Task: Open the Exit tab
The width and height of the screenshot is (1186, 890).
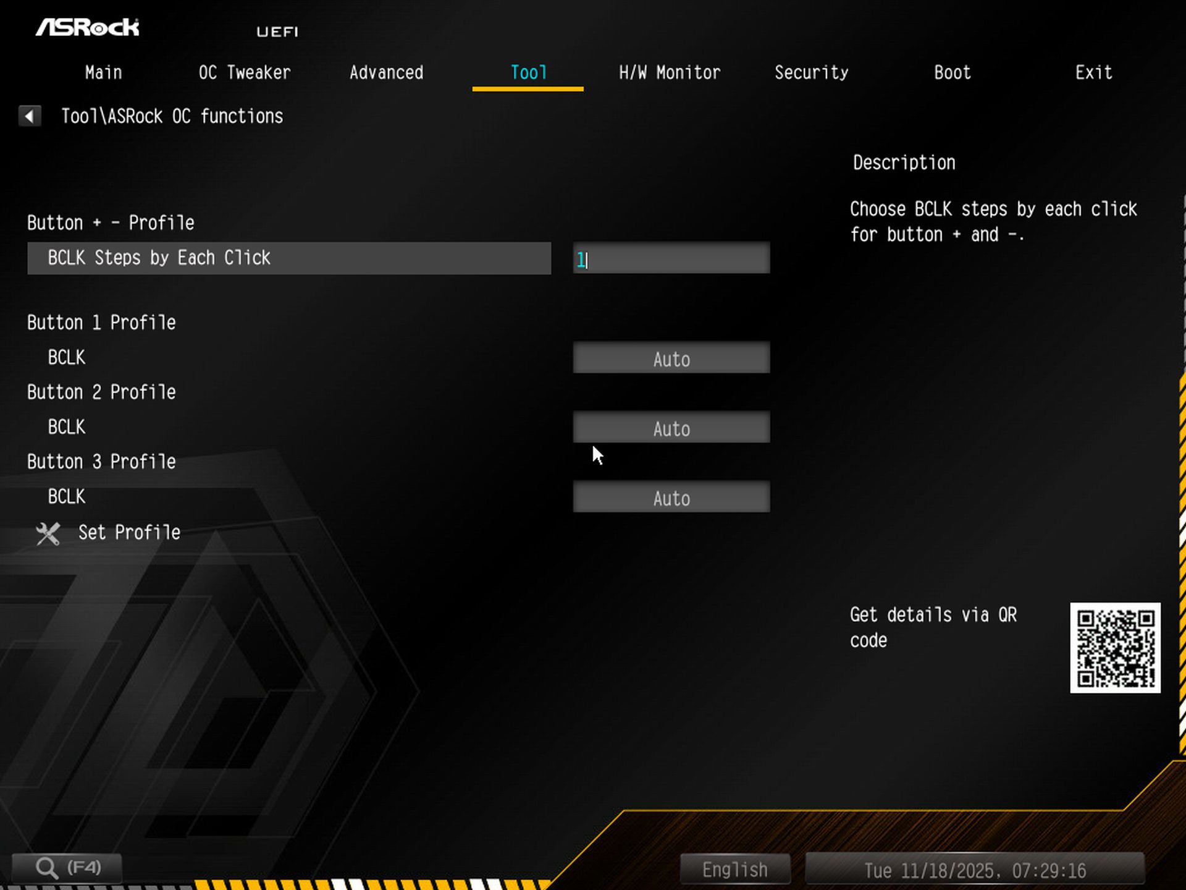Action: [x=1093, y=72]
